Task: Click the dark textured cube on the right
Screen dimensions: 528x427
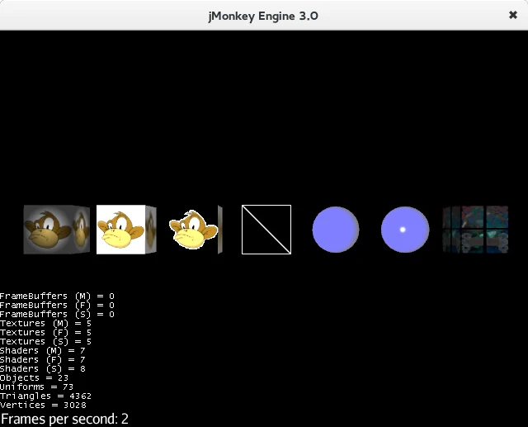Action: (474, 230)
